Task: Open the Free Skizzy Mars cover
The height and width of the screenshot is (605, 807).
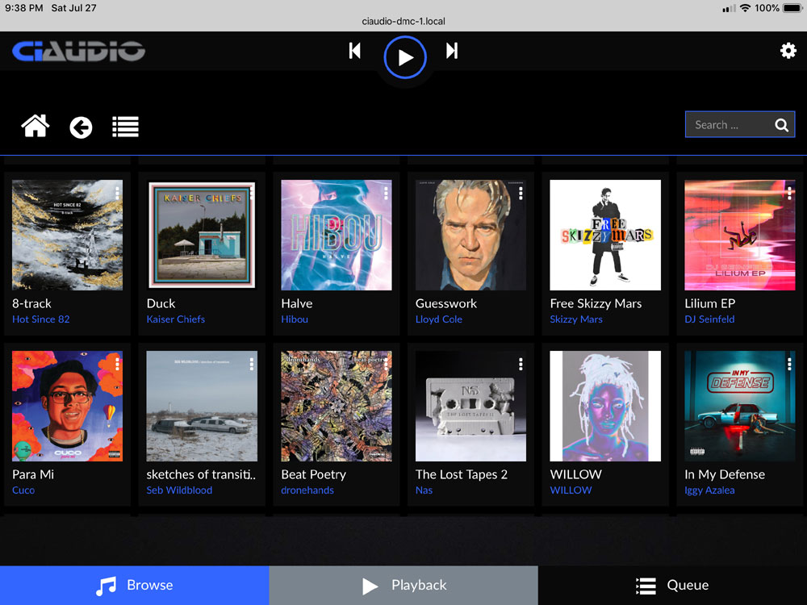Action: coord(605,235)
